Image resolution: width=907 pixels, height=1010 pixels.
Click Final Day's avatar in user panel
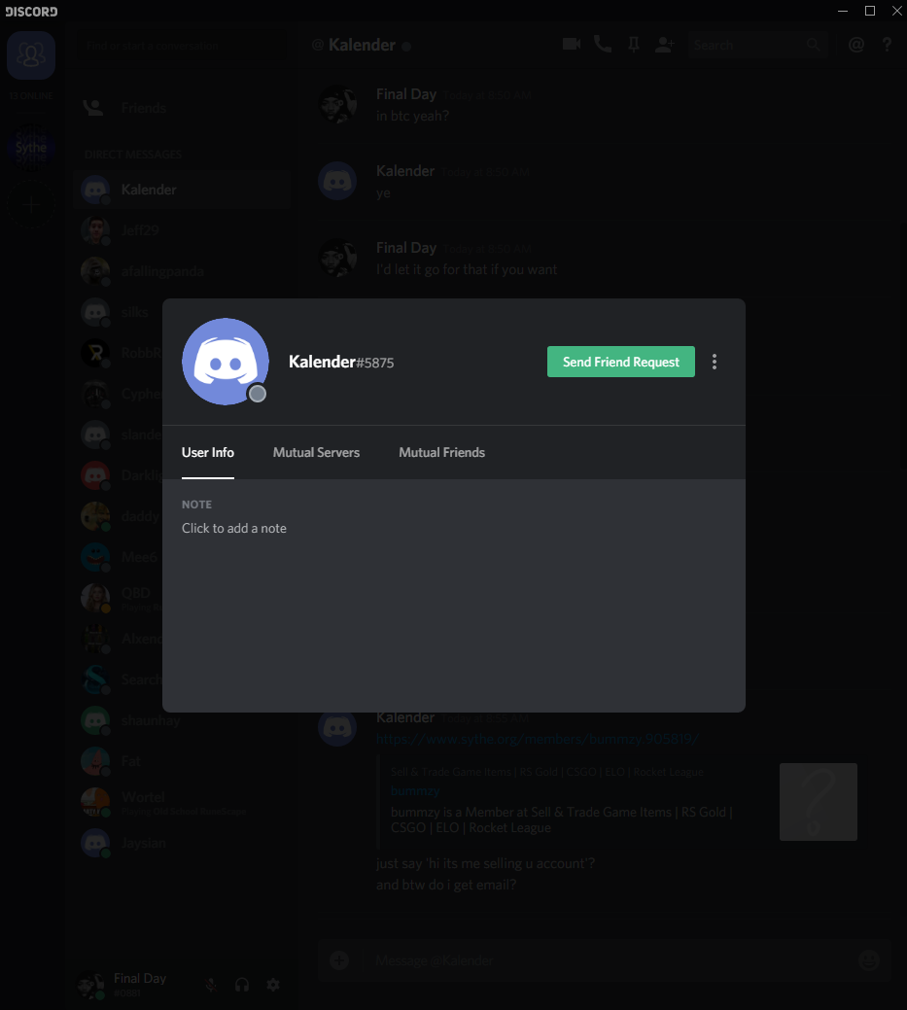90,986
